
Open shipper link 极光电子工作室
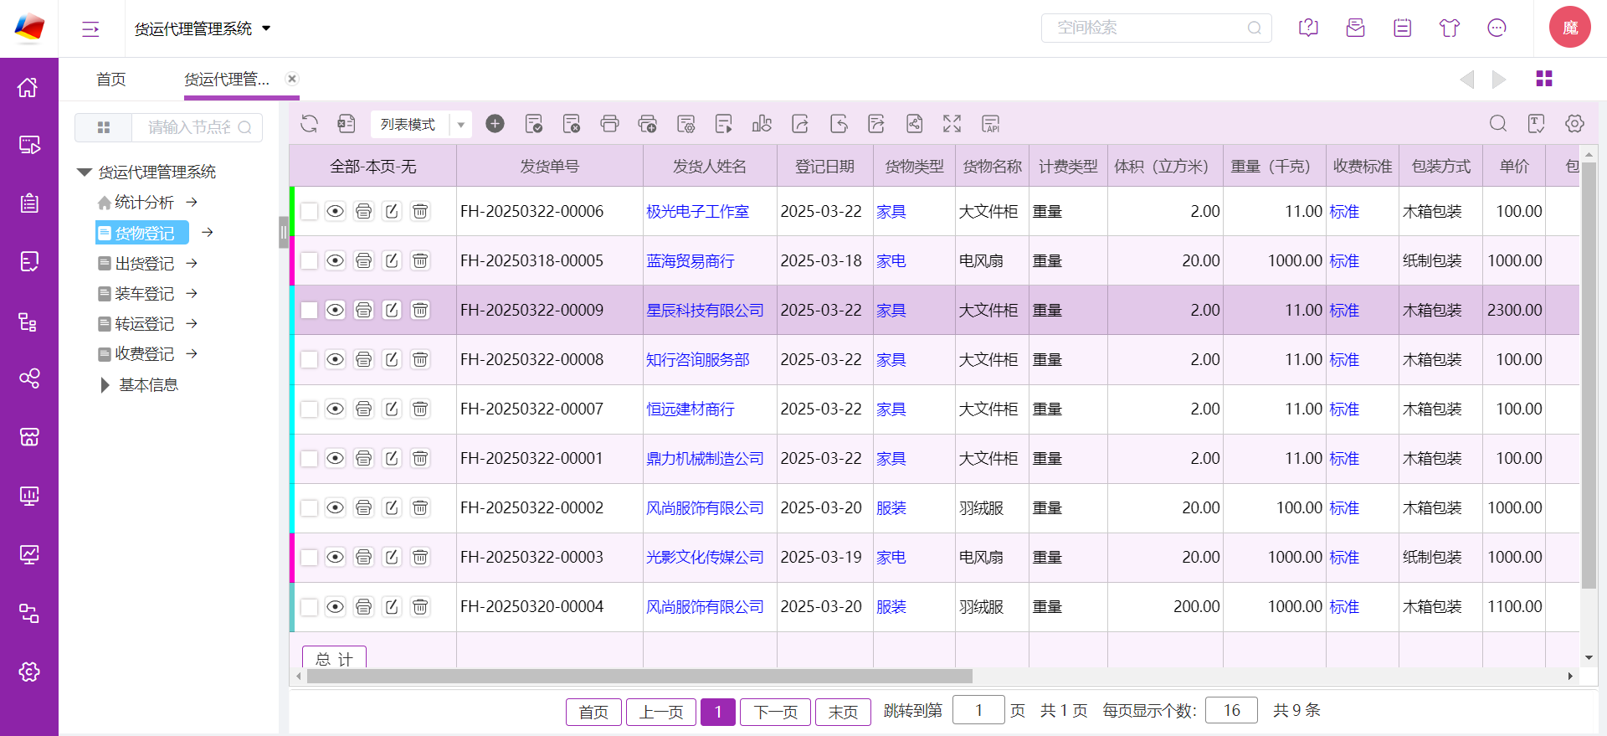point(697,211)
